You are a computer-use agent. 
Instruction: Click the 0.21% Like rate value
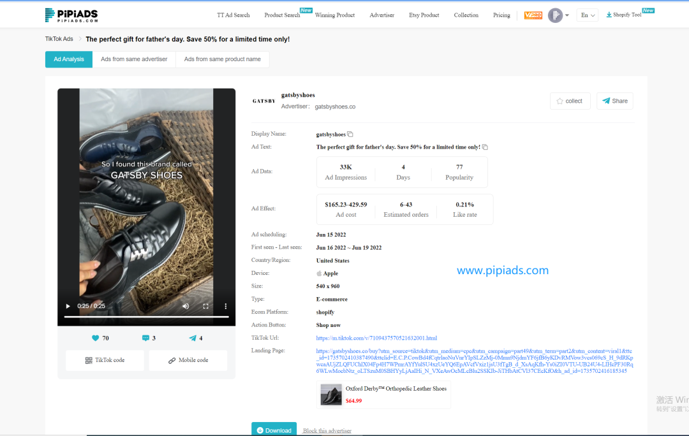[465, 205]
